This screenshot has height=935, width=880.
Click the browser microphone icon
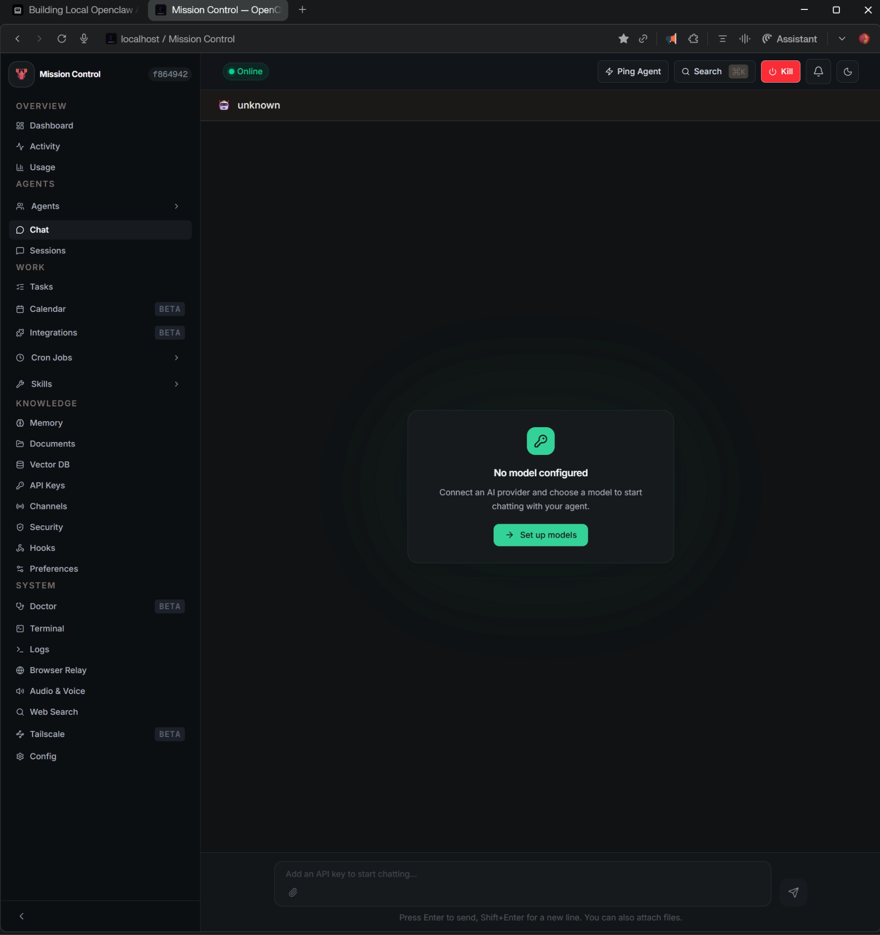tap(84, 39)
